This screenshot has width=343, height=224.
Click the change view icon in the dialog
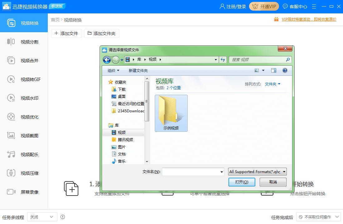pyautogui.click(x=257, y=70)
